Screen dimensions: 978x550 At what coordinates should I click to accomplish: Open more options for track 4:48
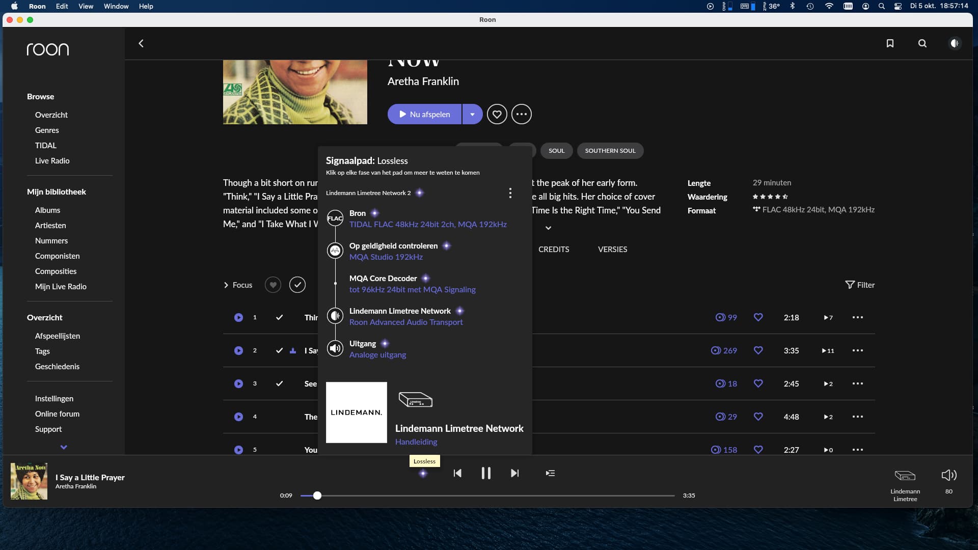858,417
